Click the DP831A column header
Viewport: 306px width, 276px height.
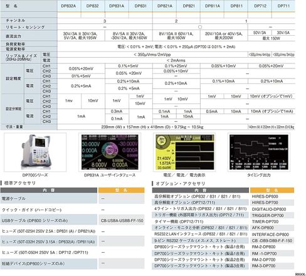(117, 6)
